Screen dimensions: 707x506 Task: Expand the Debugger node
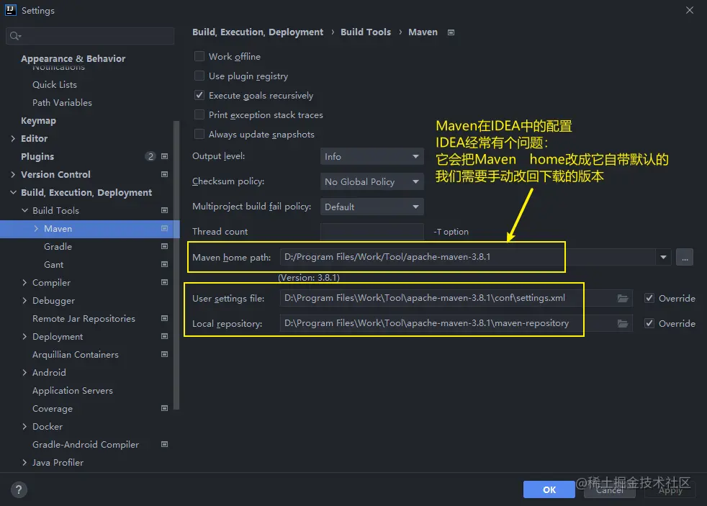pyautogui.click(x=24, y=301)
